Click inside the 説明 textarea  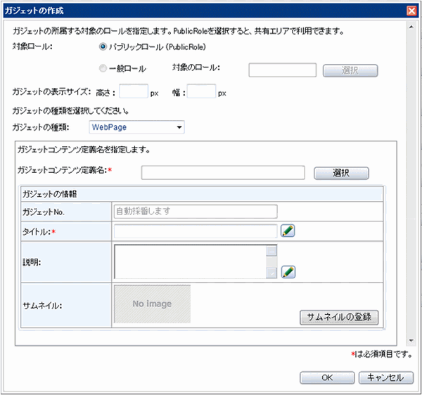190,261
